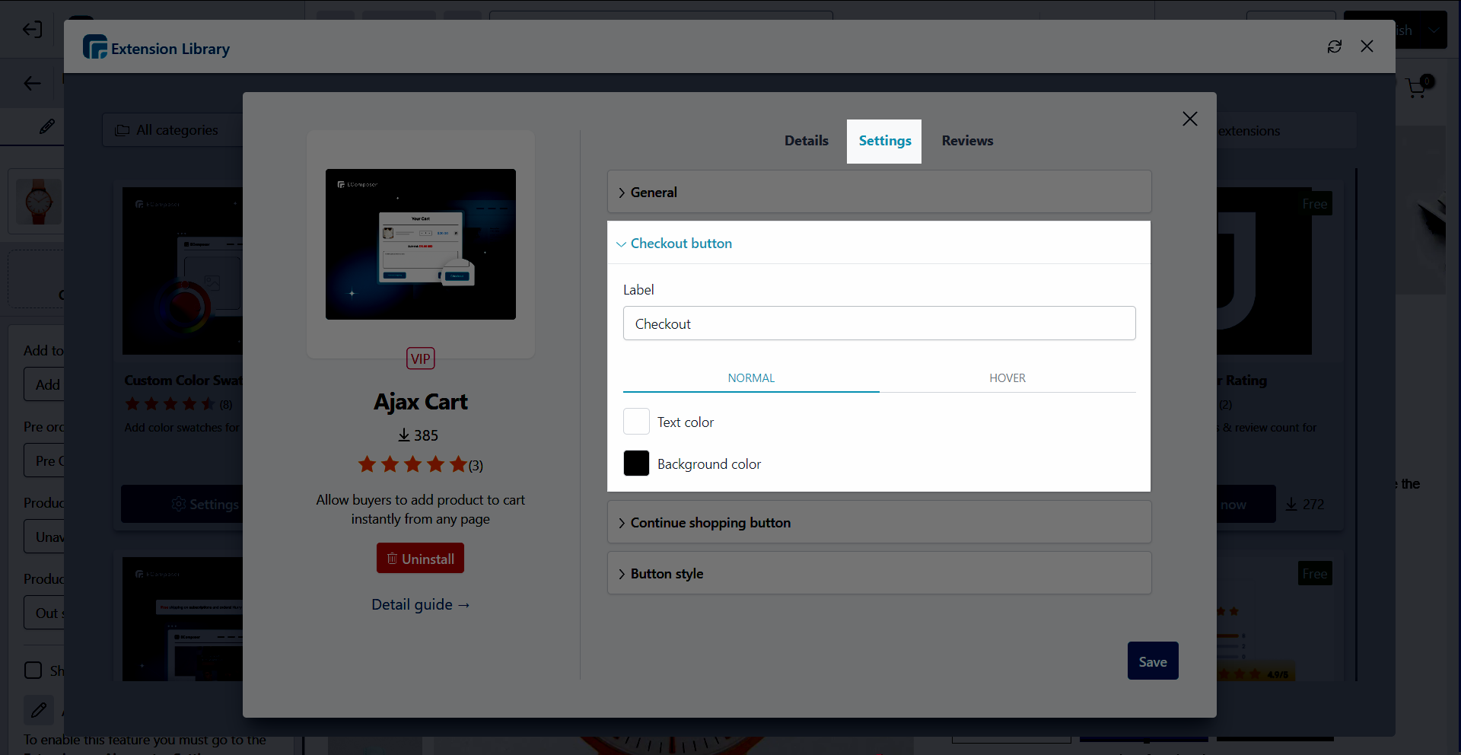Image resolution: width=1461 pixels, height=755 pixels.
Task: Click the Checkout label input field
Action: point(879,323)
